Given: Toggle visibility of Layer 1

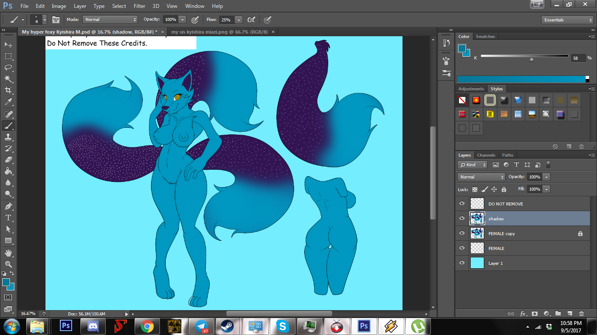Looking at the screenshot, I should coord(462,263).
